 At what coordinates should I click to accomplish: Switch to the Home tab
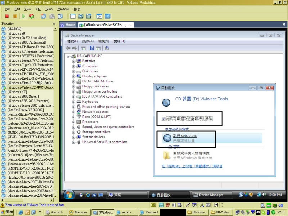pos(68,25)
